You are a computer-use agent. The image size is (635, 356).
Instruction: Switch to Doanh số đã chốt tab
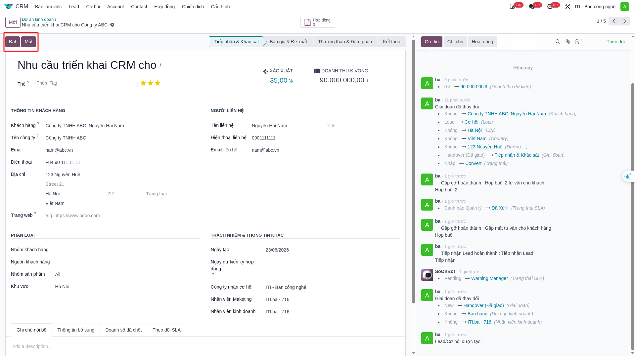123,330
